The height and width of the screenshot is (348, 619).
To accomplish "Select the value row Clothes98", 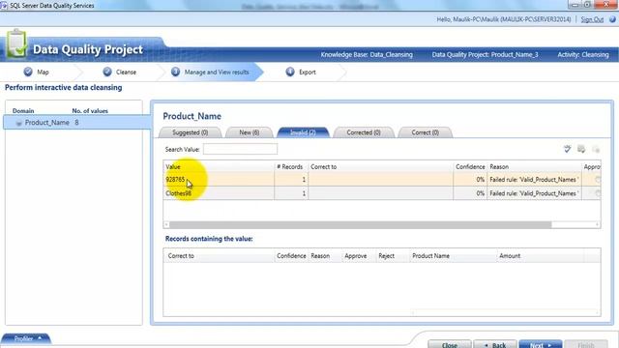I will point(382,193).
